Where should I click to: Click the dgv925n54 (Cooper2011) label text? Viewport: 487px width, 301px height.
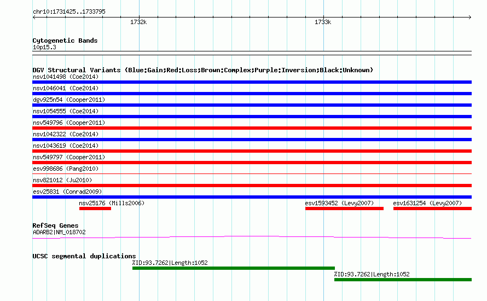(x=69, y=100)
